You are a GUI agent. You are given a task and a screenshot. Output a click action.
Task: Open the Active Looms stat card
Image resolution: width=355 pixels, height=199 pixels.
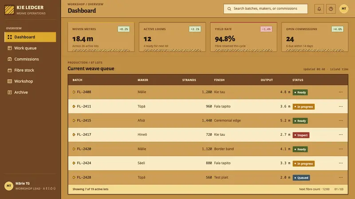pyautogui.click(x=172, y=37)
